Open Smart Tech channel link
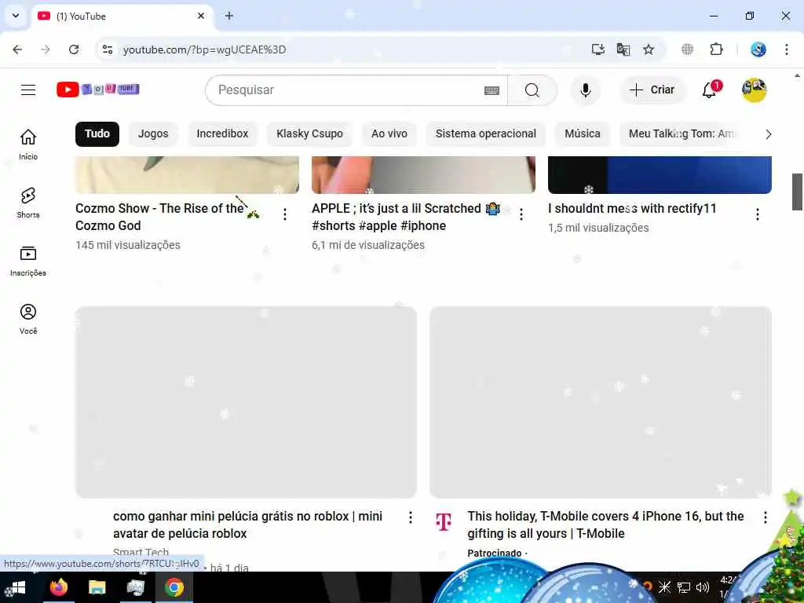 tap(141, 552)
